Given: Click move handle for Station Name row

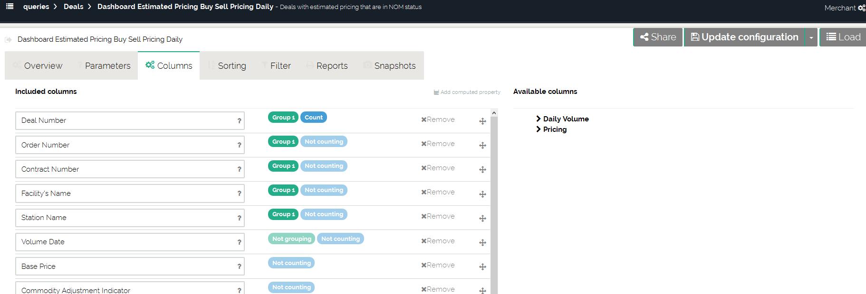Looking at the screenshot, I should [x=482, y=219].
